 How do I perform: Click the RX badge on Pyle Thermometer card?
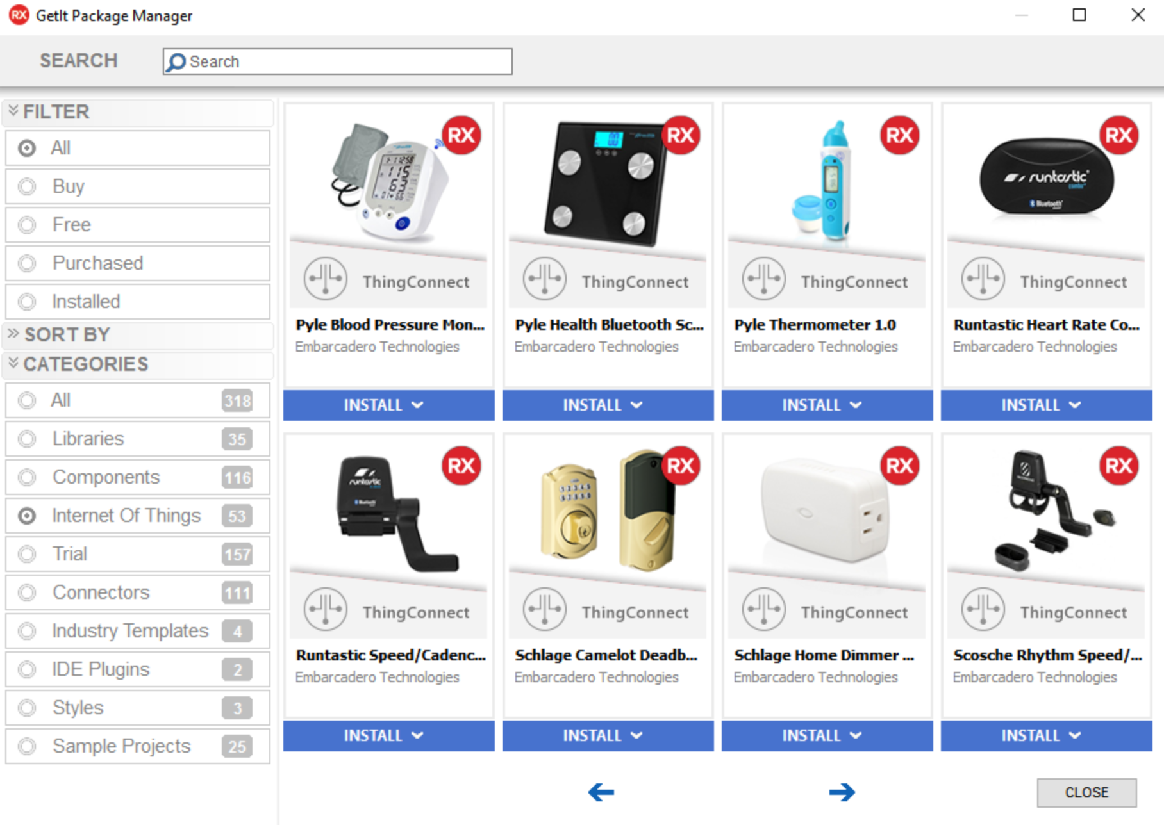coord(900,135)
